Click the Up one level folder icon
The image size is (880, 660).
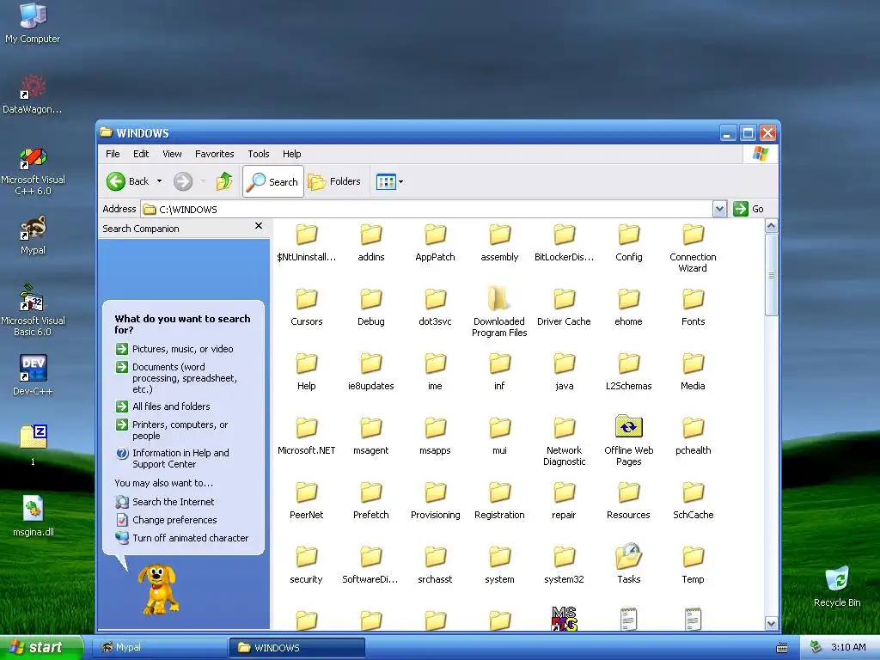(224, 181)
